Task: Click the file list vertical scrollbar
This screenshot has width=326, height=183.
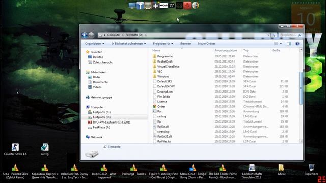Action: [301, 88]
